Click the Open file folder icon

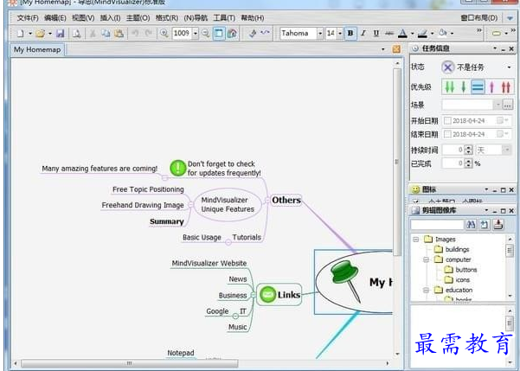(40, 34)
